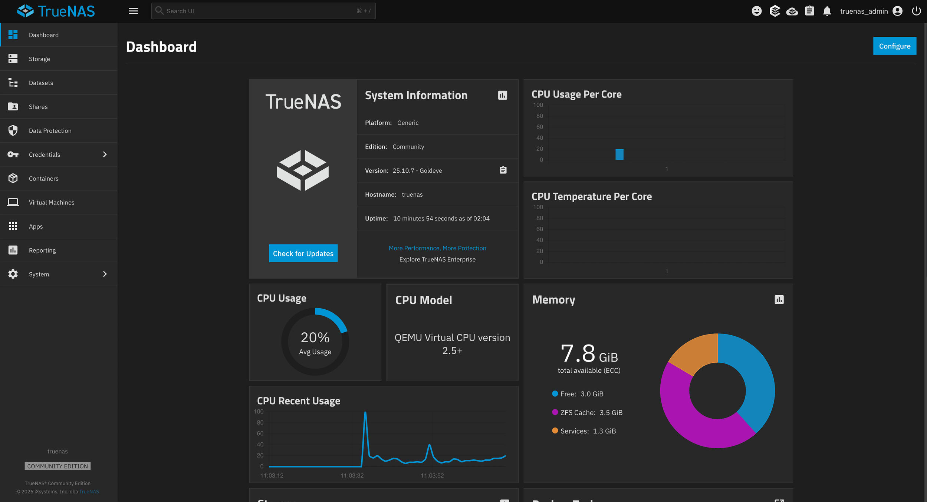The height and width of the screenshot is (502, 927).
Task: Click the Configure button
Action: coord(894,46)
